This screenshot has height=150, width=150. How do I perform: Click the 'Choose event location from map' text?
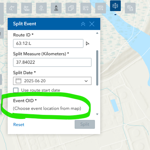(47, 108)
